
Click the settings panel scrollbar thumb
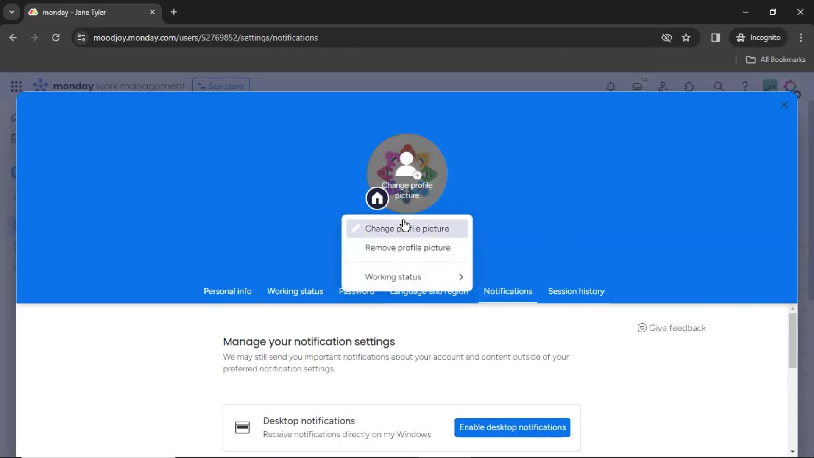click(792, 340)
